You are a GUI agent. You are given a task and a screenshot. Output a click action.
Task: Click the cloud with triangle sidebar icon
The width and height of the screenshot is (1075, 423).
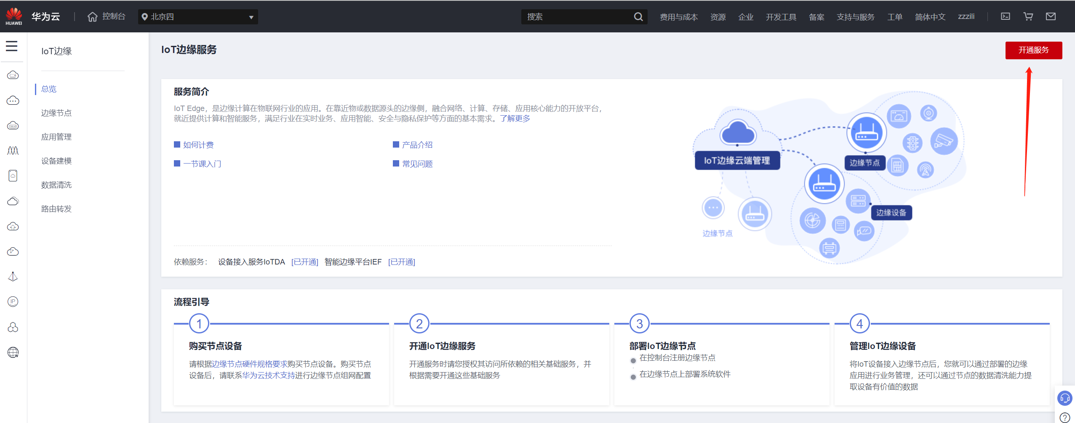click(x=13, y=251)
